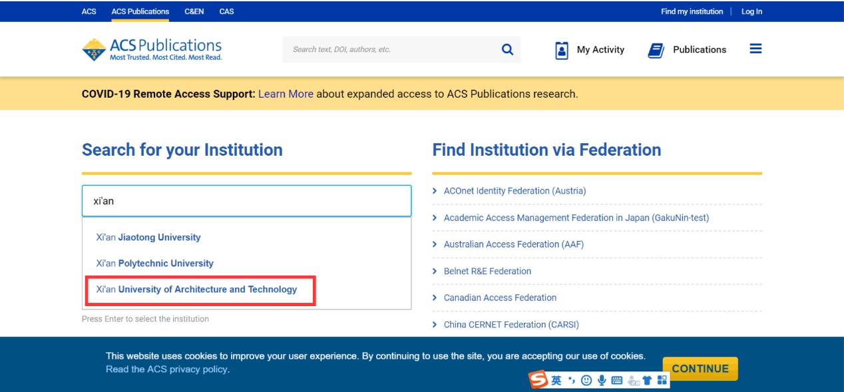This screenshot has height=392, width=844.
Task: Click the search magnifier icon
Action: click(507, 49)
